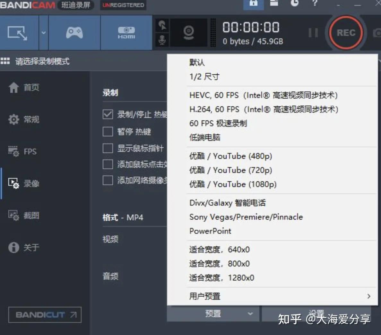Select the game recording mode icon
The height and width of the screenshot is (335, 381).
click(x=74, y=33)
